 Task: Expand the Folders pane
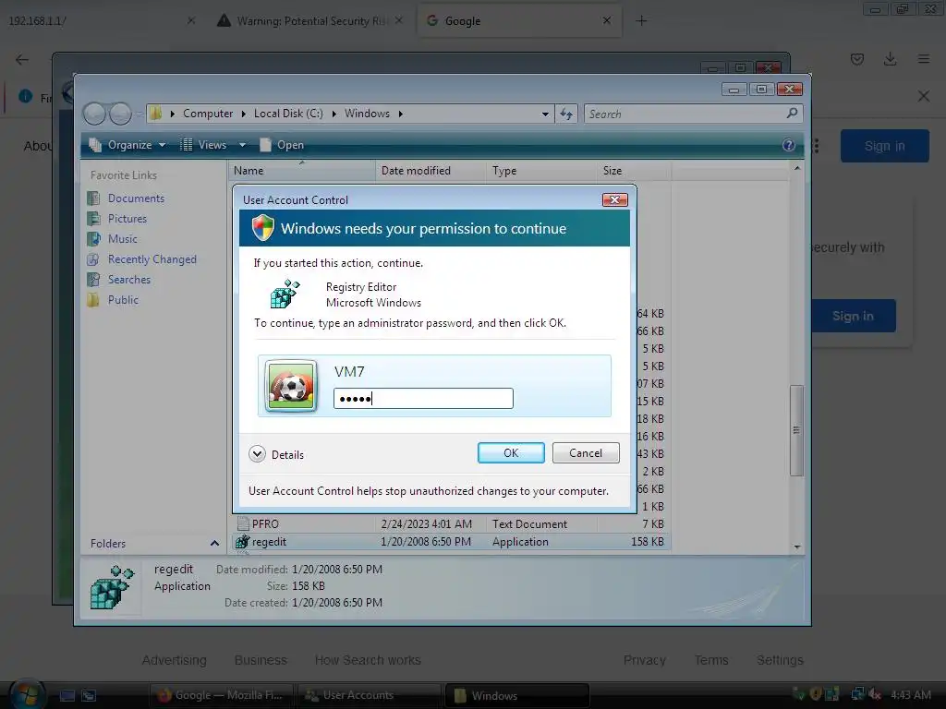click(214, 543)
